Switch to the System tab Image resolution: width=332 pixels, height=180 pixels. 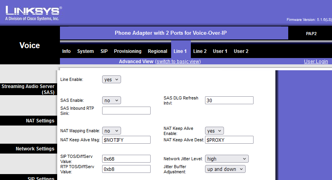coord(85,51)
